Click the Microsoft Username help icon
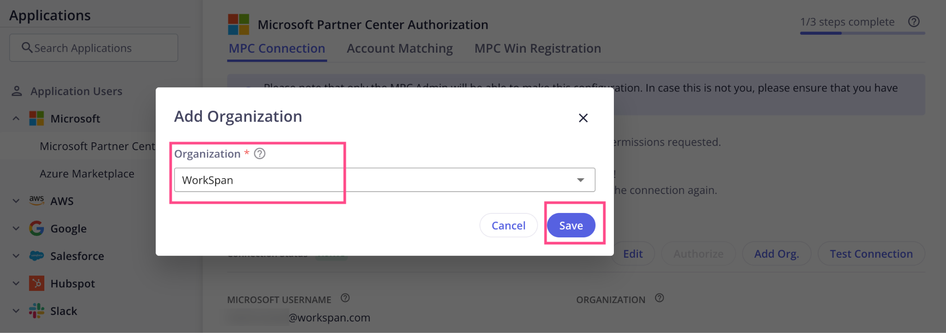Viewport: 946px width, 333px height. (x=345, y=298)
